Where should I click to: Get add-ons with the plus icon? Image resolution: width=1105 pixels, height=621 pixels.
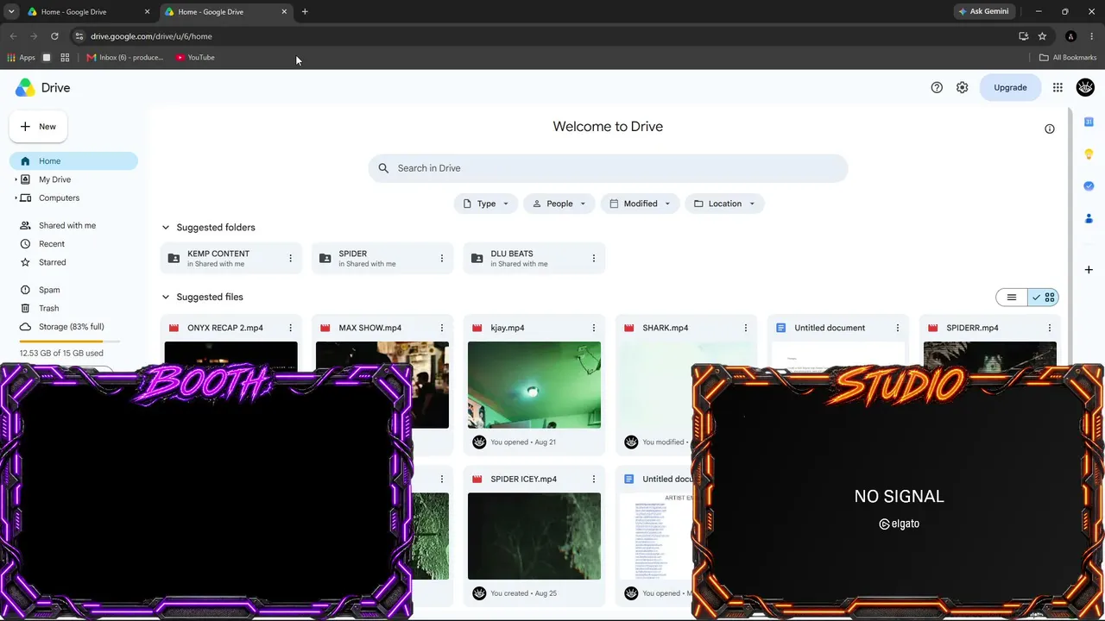[x=1089, y=270]
